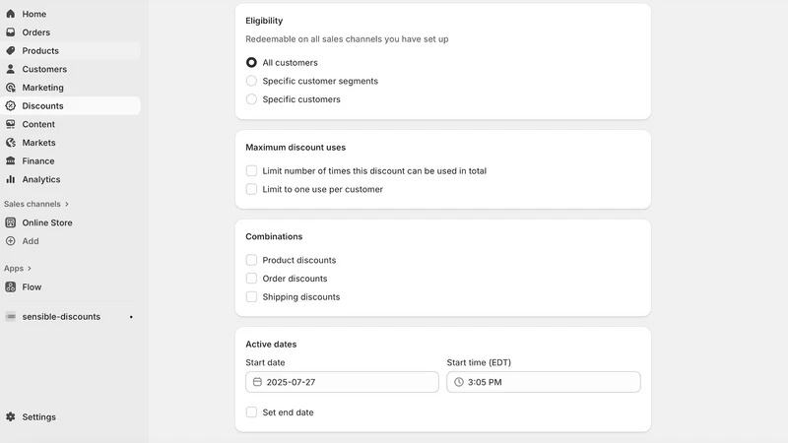Select the Specific customers radio option
The height and width of the screenshot is (443, 788).
pyautogui.click(x=251, y=99)
